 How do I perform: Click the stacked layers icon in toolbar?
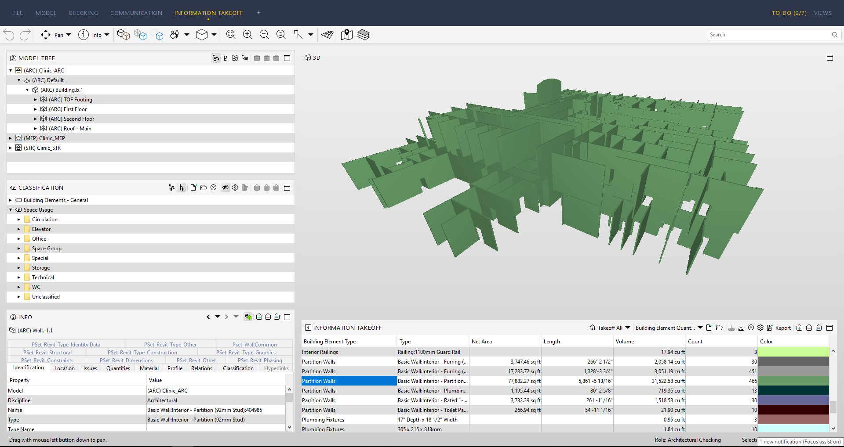click(364, 35)
